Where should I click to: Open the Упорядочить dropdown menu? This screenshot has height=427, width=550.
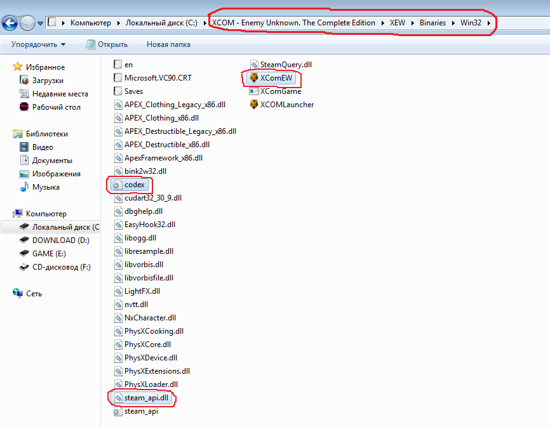pos(38,44)
